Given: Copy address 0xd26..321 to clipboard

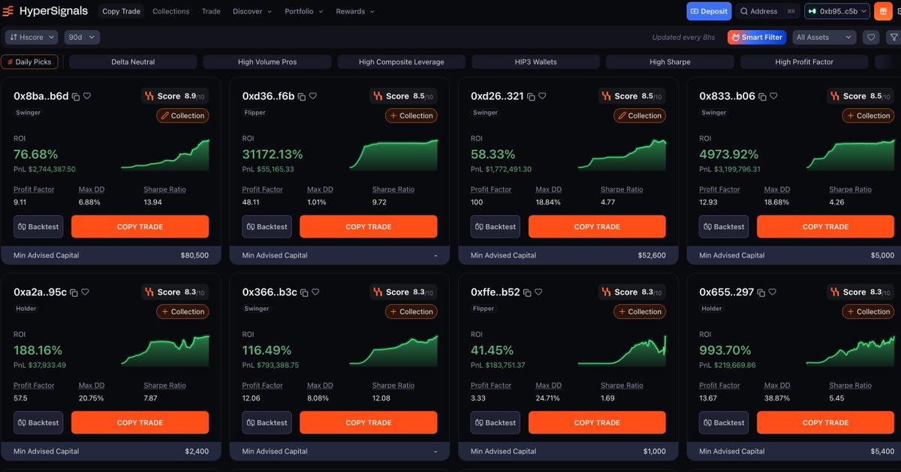Looking at the screenshot, I should (531, 96).
